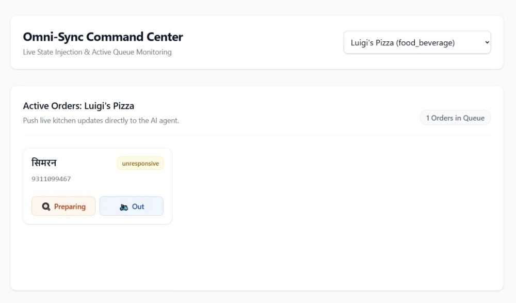The height and width of the screenshot is (303, 516).
Task: Click the word Preparing on the orange button
Action: click(x=70, y=206)
